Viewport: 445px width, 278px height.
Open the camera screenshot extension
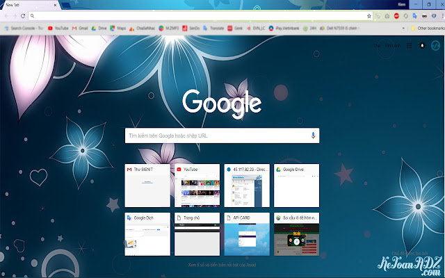tap(387, 16)
